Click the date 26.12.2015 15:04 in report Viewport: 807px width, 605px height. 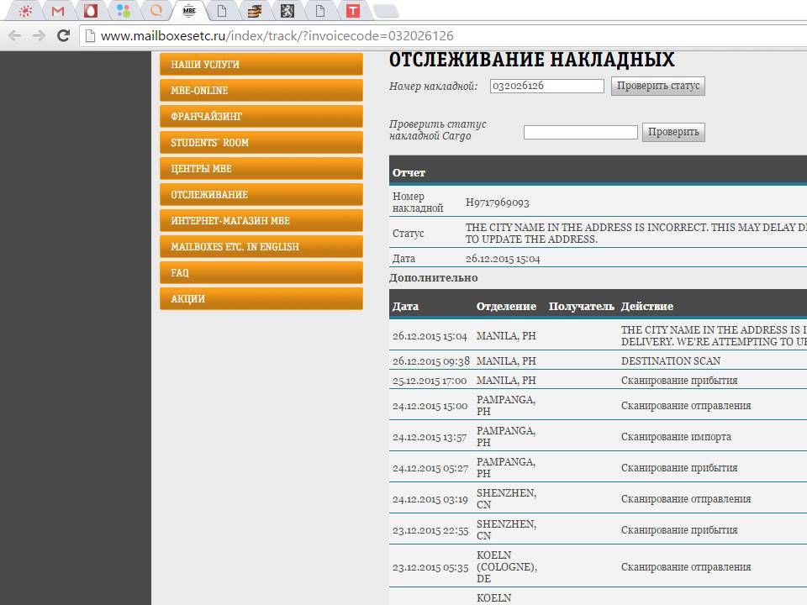click(x=503, y=259)
